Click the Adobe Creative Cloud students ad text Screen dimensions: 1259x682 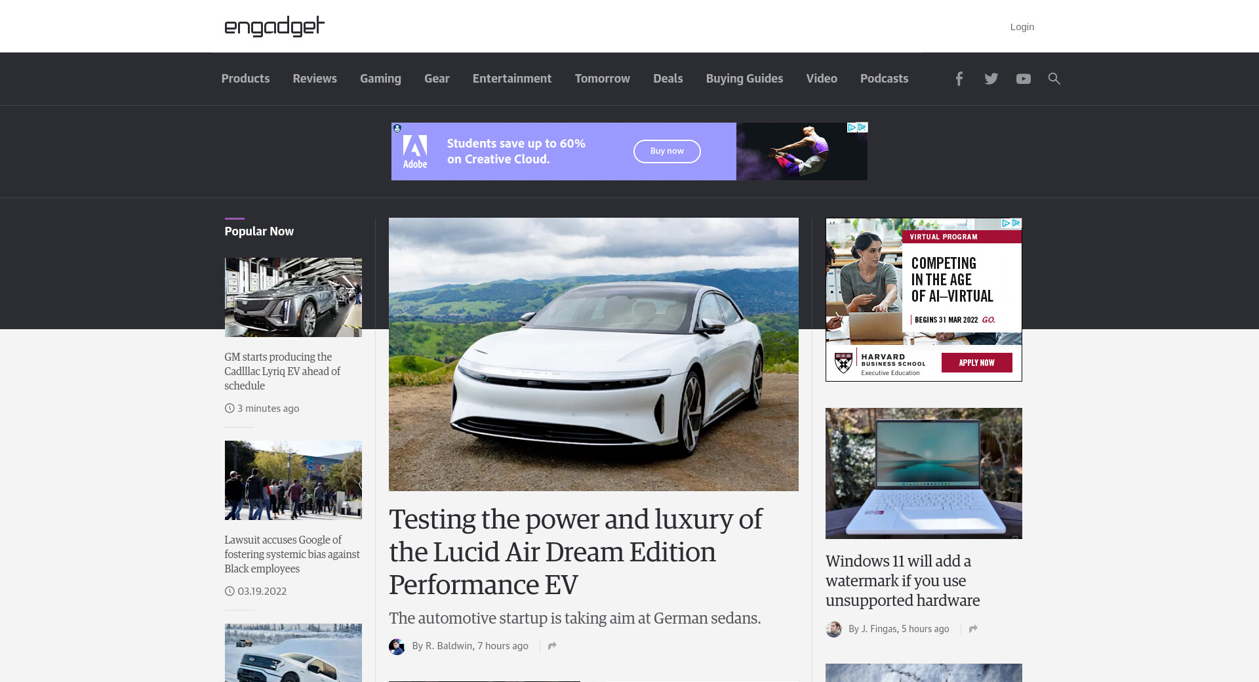click(x=516, y=151)
